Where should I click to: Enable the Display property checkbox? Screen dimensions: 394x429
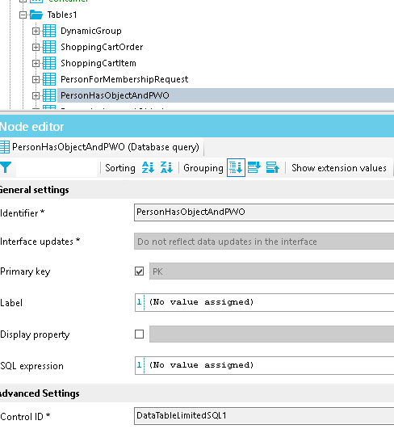pos(139,334)
